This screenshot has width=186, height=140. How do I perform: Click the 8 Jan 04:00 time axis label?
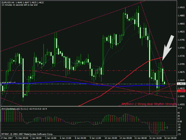pyautogui.click(x=80, y=138)
